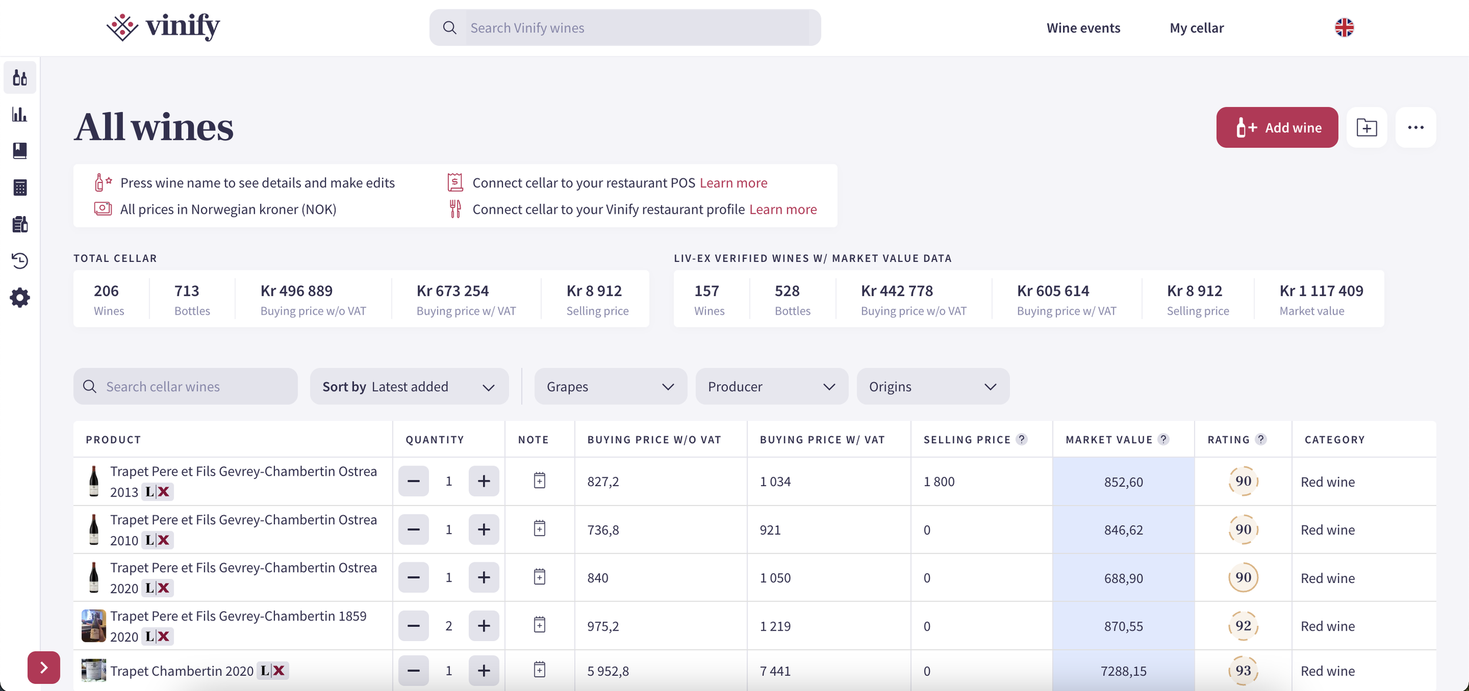Follow Learn more link for restaurant POS
This screenshot has height=691, width=1469.
point(733,183)
